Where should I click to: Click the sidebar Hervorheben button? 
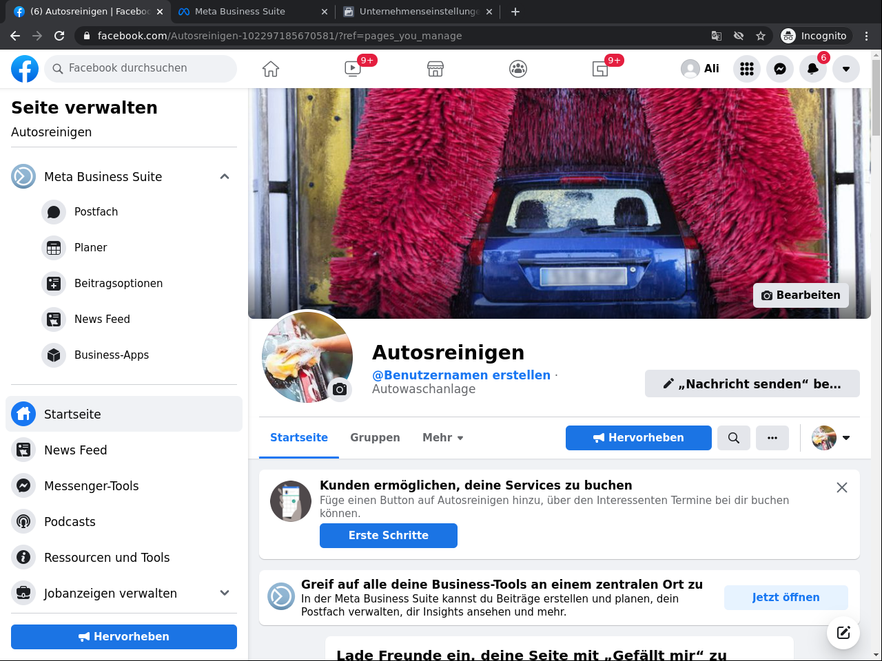point(124,637)
